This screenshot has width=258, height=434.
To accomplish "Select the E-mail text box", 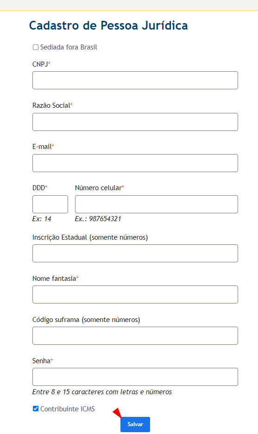I will 135,163.
